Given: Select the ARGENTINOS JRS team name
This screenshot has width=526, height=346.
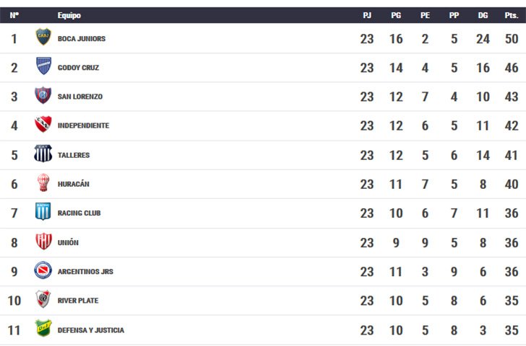Looking at the screenshot, I should pos(85,272).
